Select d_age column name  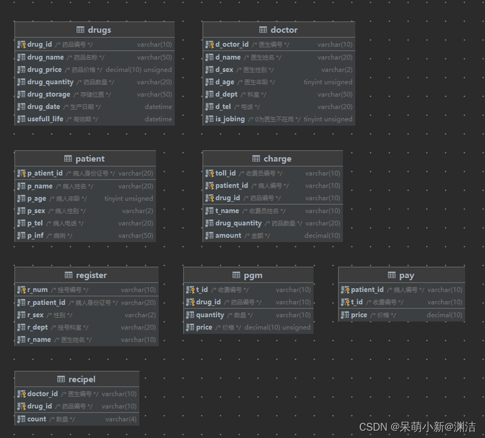[x=225, y=82]
